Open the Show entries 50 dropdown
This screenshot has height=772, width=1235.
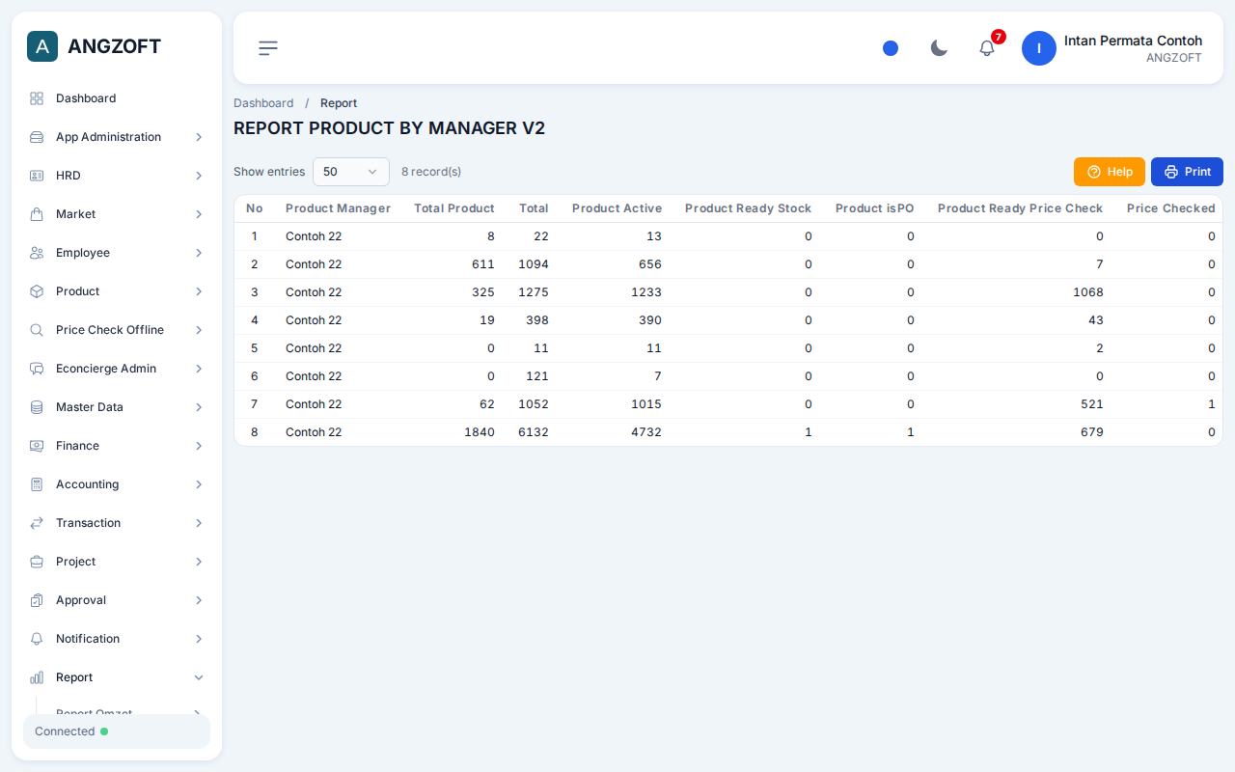[351, 172]
